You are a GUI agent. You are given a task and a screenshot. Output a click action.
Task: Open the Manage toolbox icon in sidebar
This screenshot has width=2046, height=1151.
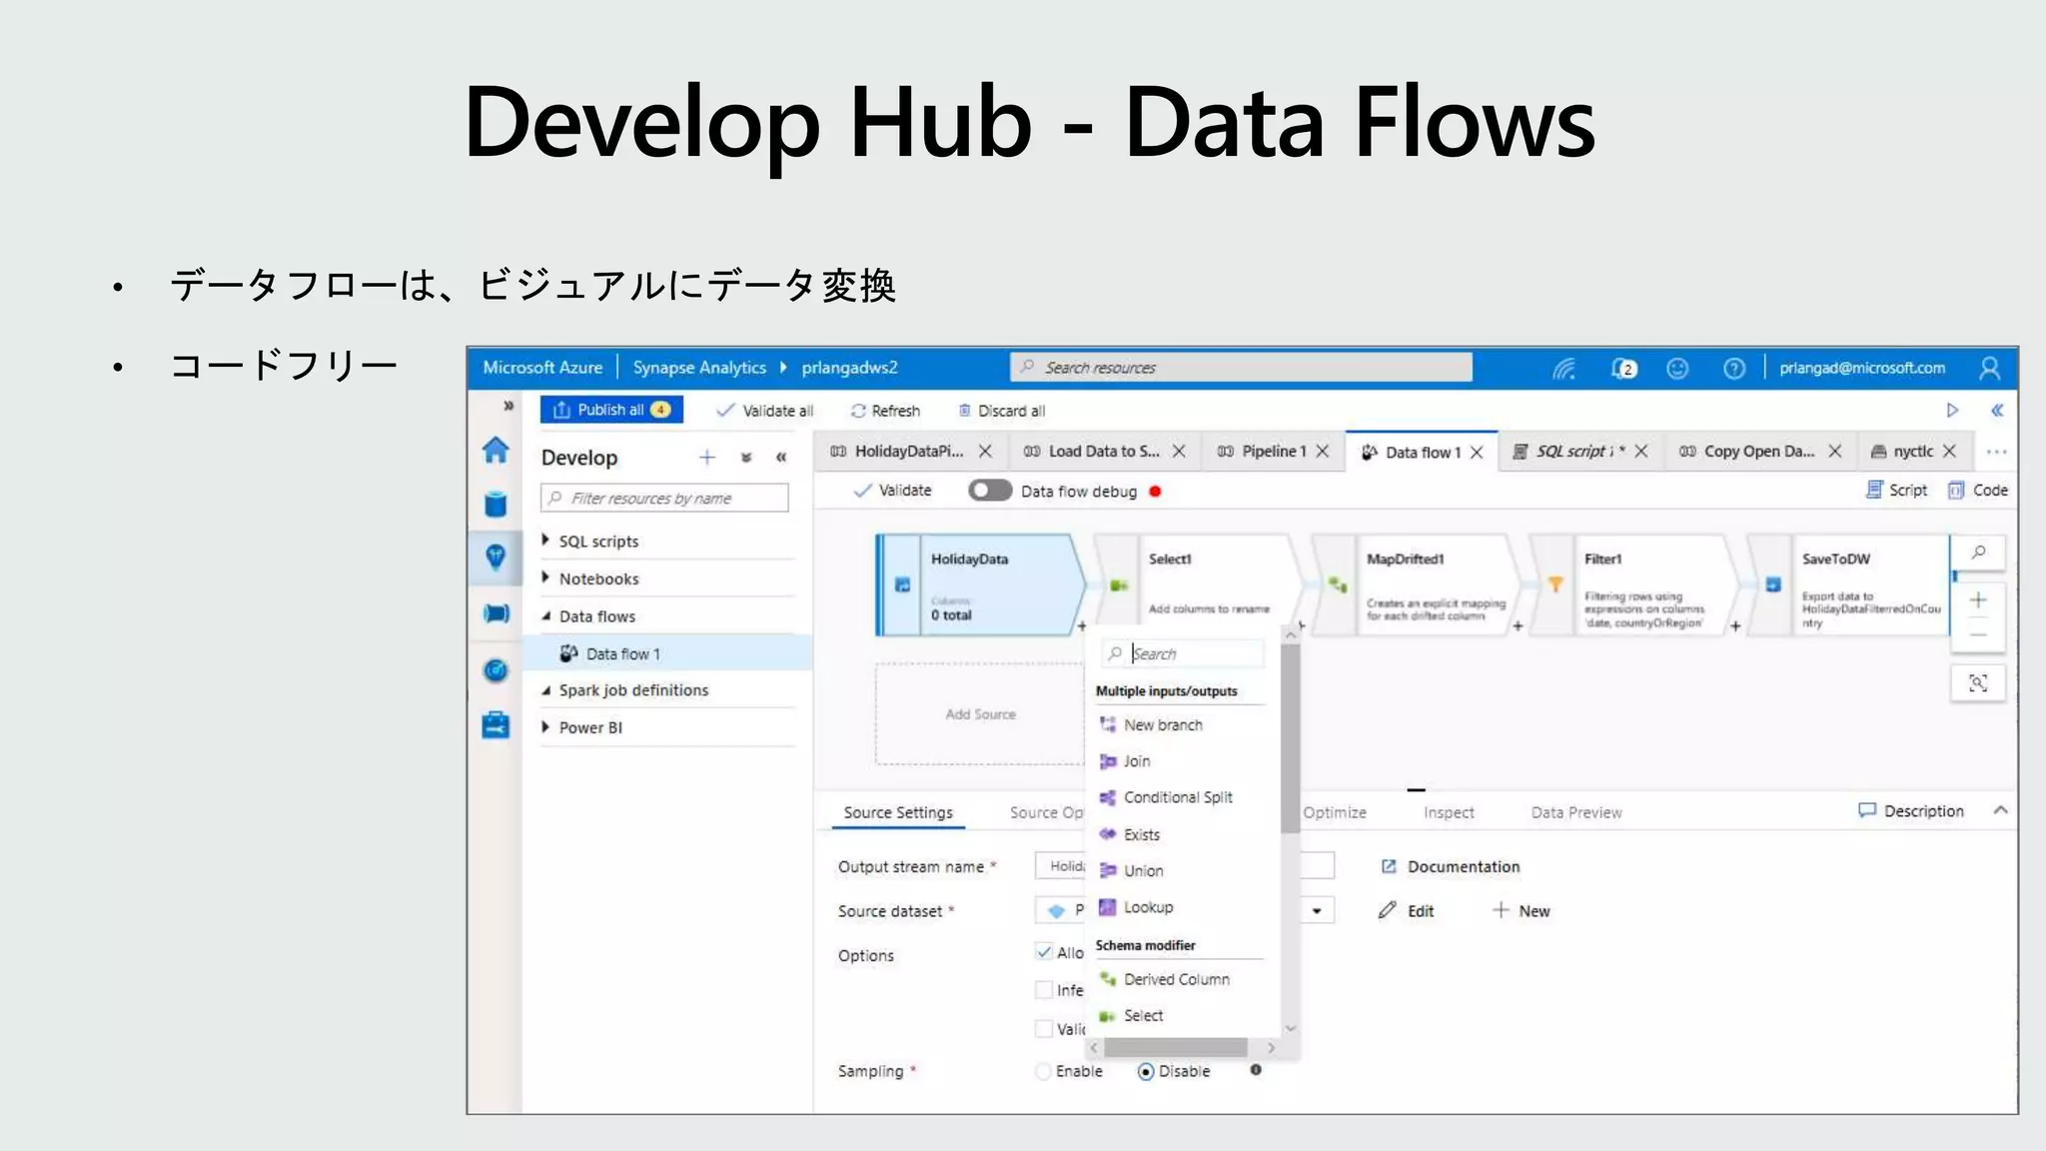(496, 724)
